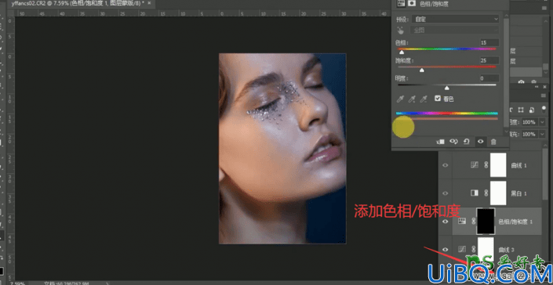Click the Properties panel scroll down arrow
This screenshot has width=553, height=285.
coord(507,132)
